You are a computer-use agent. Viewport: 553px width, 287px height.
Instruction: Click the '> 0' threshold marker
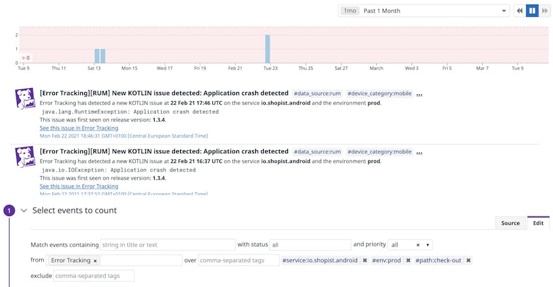pos(25,58)
